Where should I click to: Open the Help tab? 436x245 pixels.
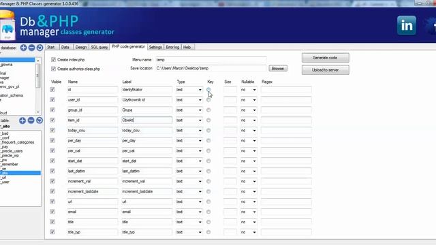[x=187, y=47]
